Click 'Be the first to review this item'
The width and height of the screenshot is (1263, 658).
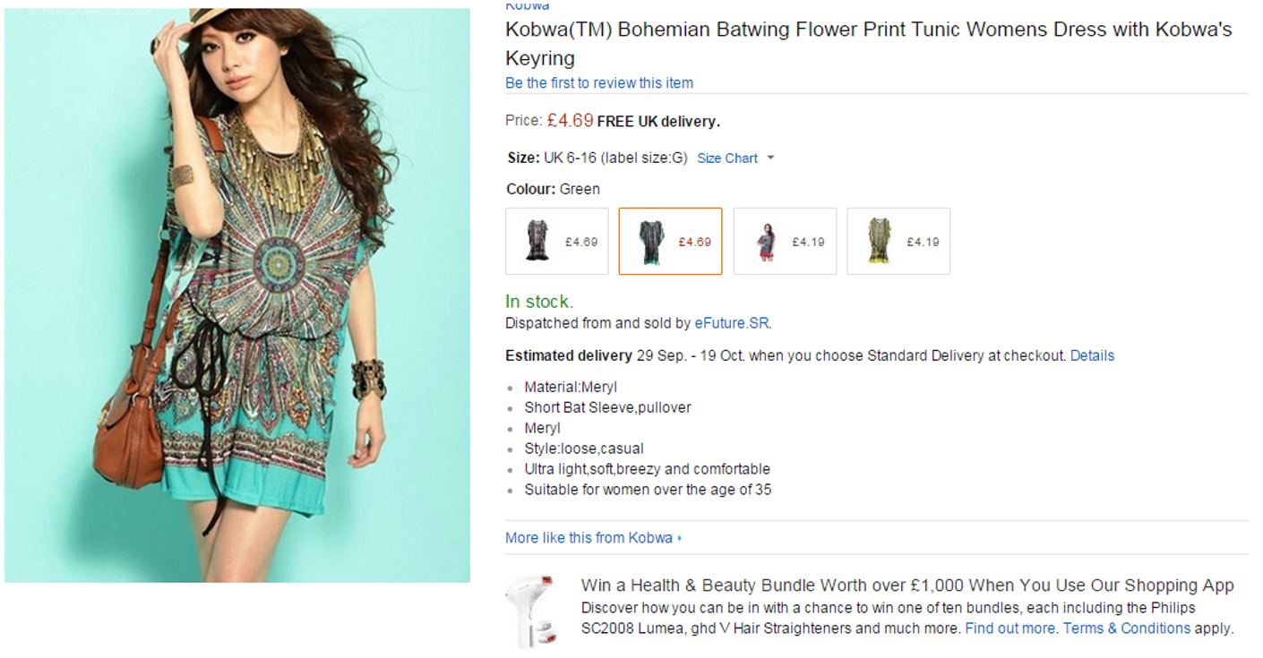(598, 83)
